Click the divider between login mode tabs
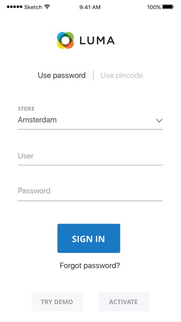 tap(93, 75)
